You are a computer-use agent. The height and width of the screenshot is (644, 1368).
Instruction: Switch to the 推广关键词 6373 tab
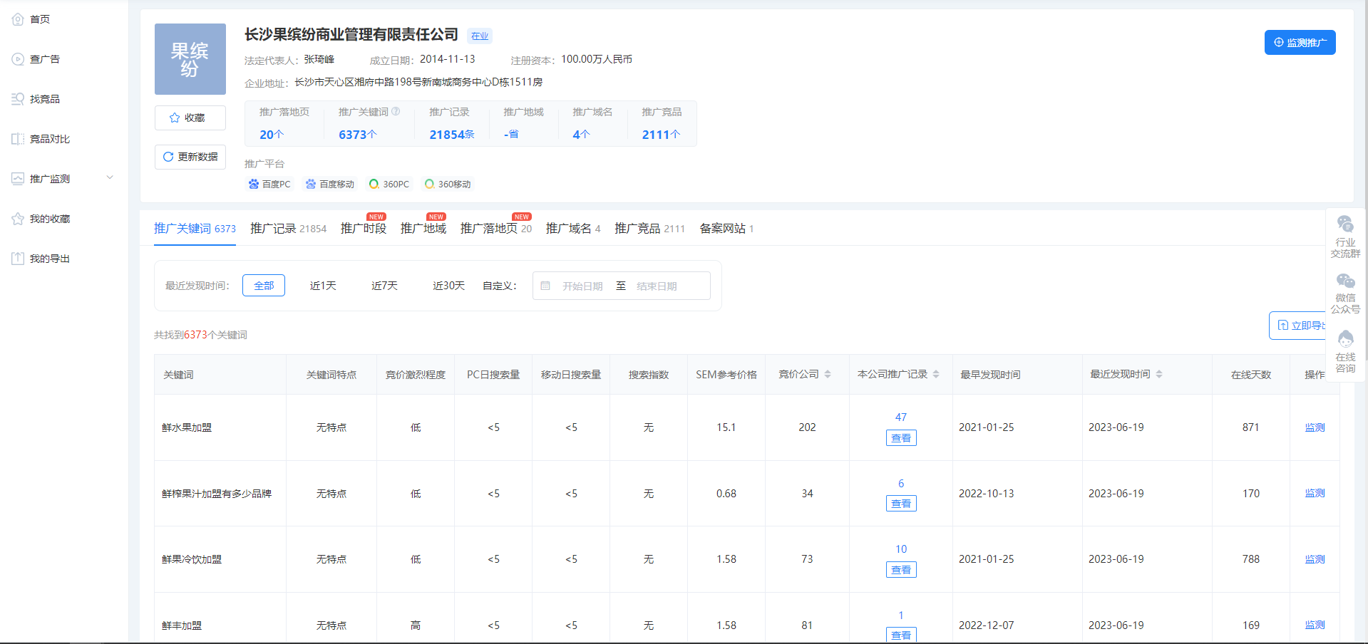pos(195,228)
